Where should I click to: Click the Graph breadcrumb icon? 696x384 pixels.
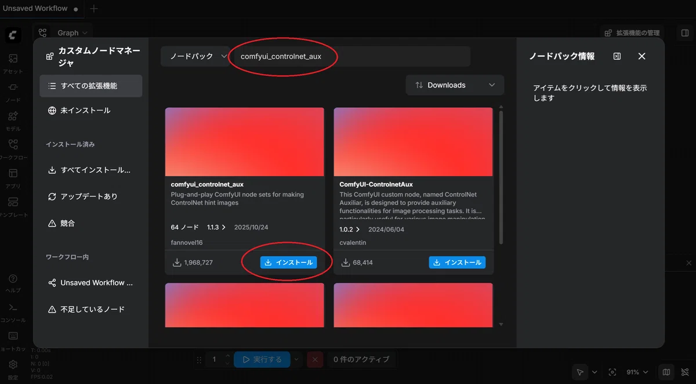43,33
